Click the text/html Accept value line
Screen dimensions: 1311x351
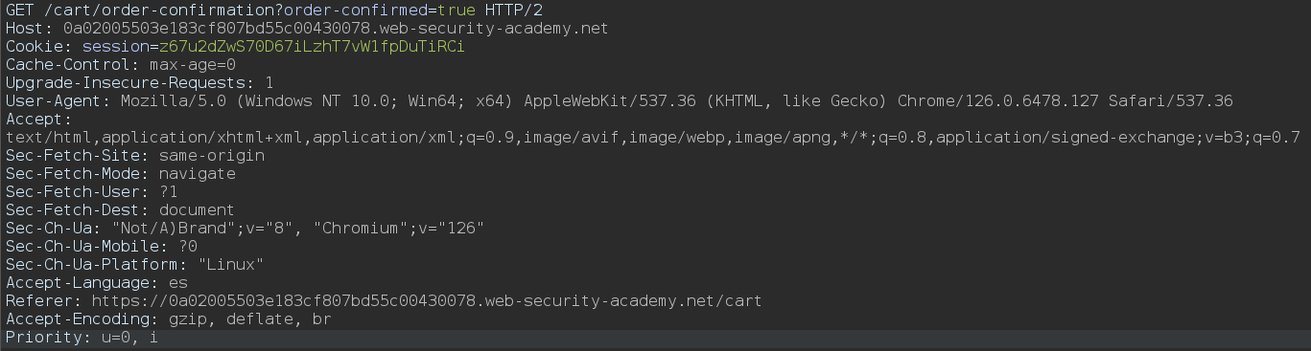[653, 138]
